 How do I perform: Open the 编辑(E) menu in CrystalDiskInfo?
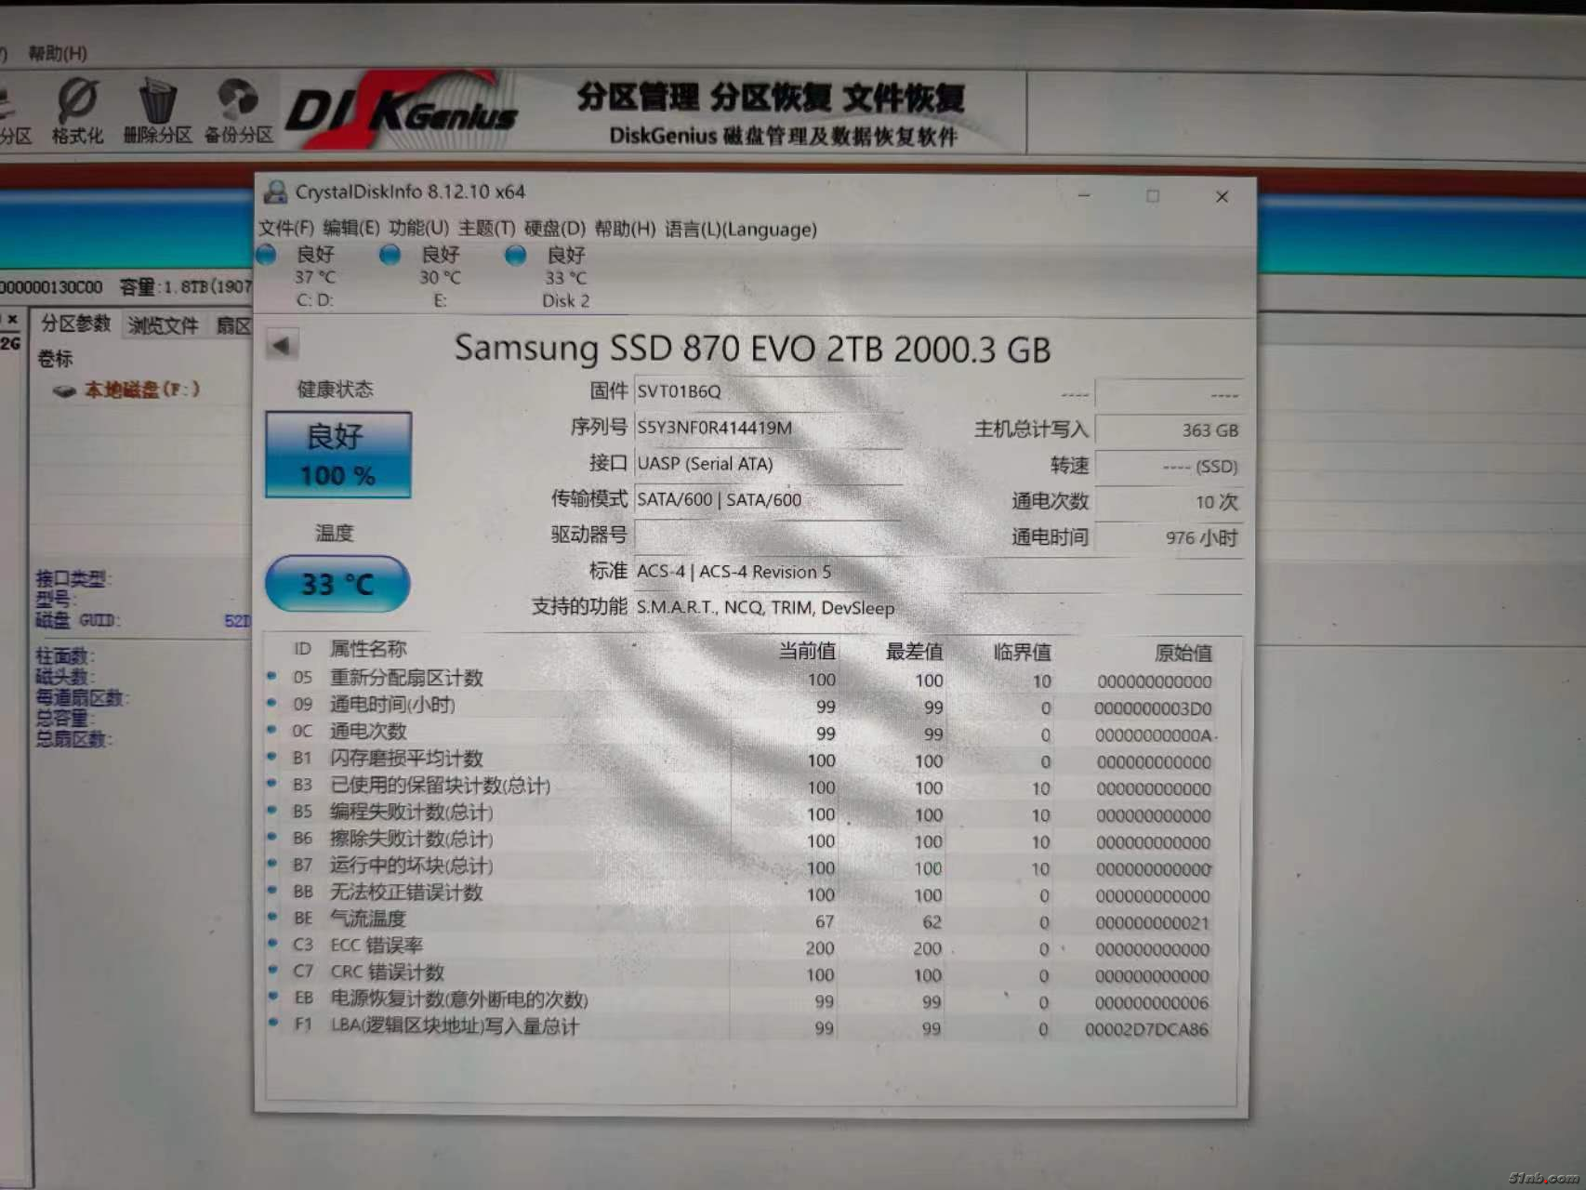click(x=351, y=228)
